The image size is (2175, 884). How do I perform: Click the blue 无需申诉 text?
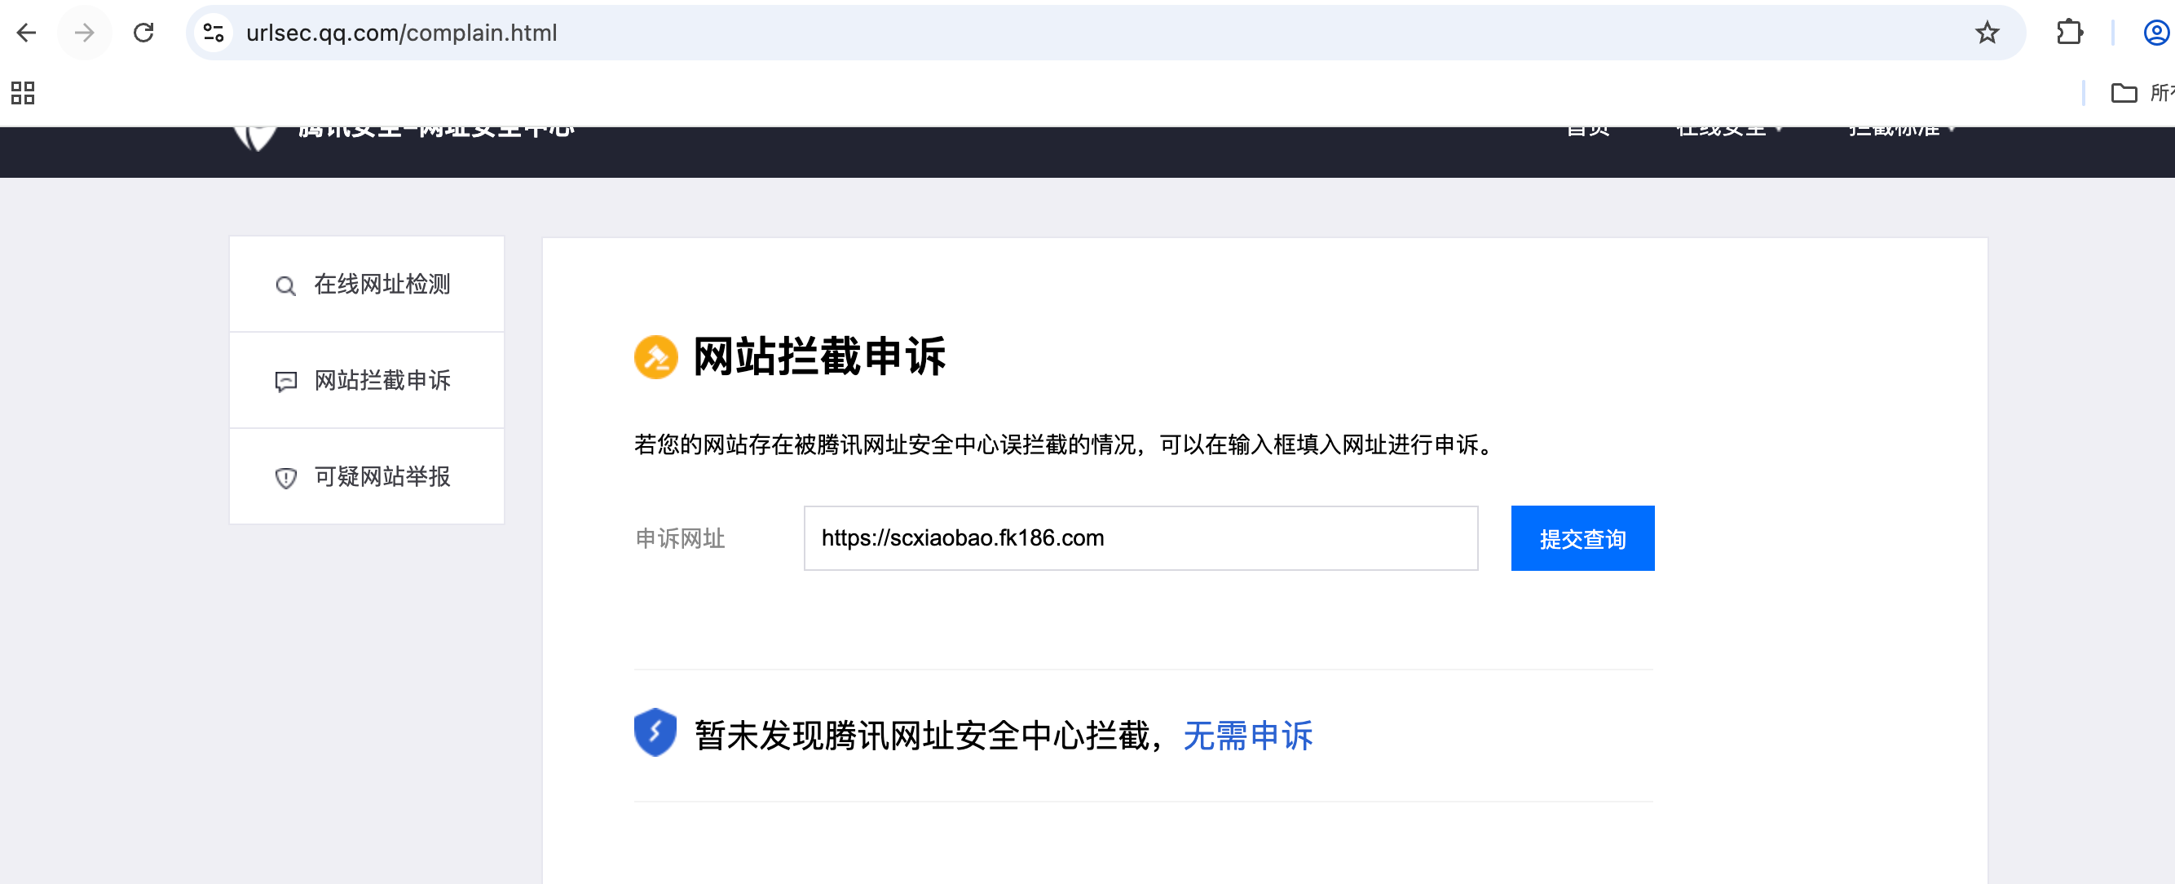pos(1247,736)
